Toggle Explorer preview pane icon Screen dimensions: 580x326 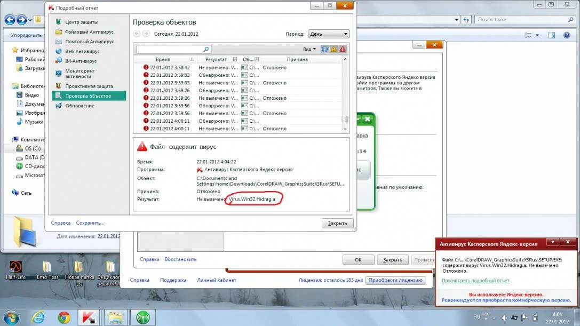coord(552,35)
